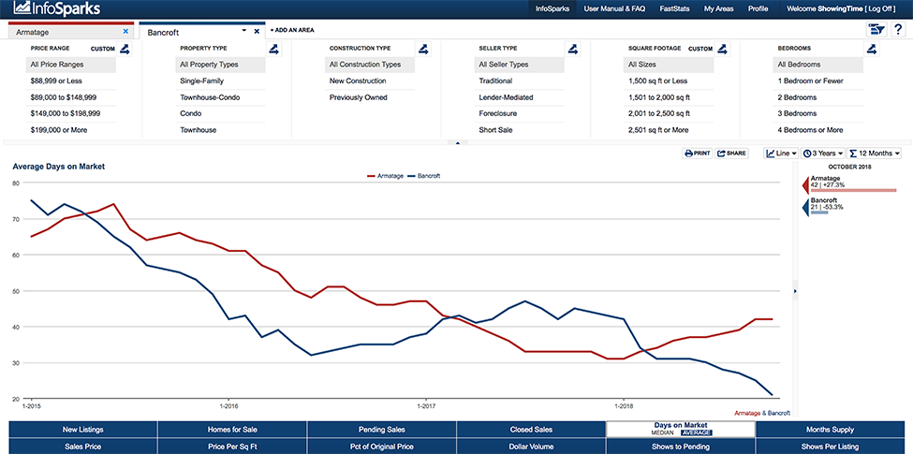The height and width of the screenshot is (454, 913).
Task: Remove the Armatage area with its X
Action: pos(125,31)
